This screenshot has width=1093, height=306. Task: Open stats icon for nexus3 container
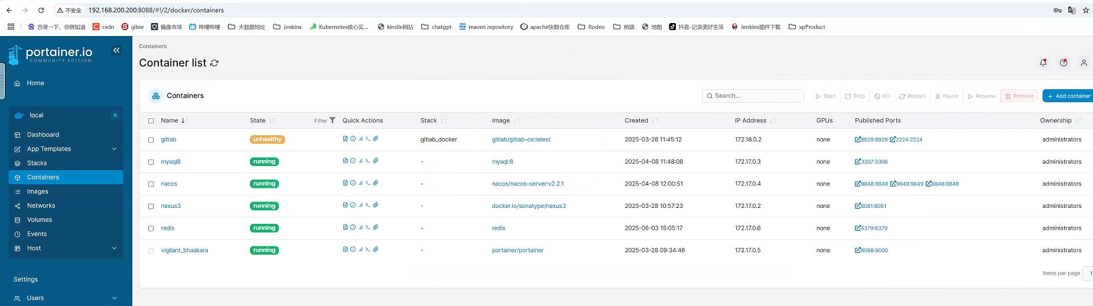pyautogui.click(x=360, y=205)
